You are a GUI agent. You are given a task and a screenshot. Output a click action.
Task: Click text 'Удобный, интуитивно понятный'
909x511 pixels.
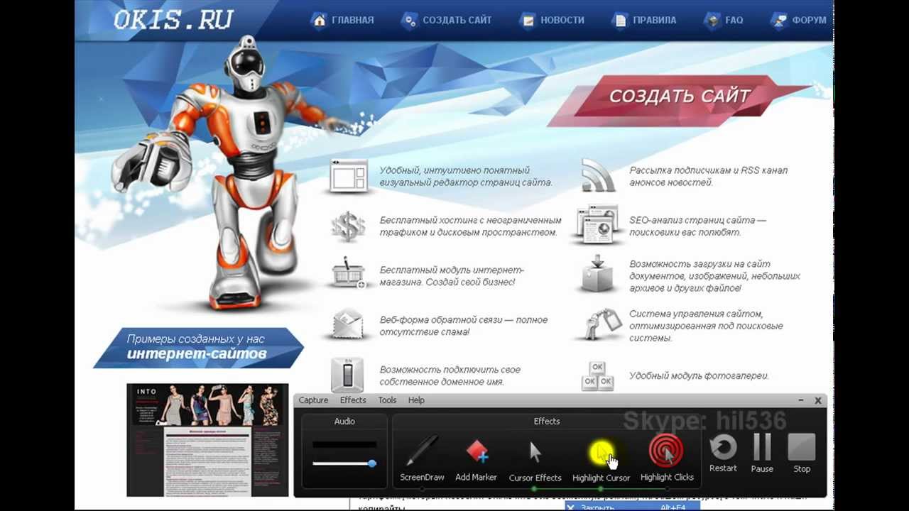(x=454, y=170)
